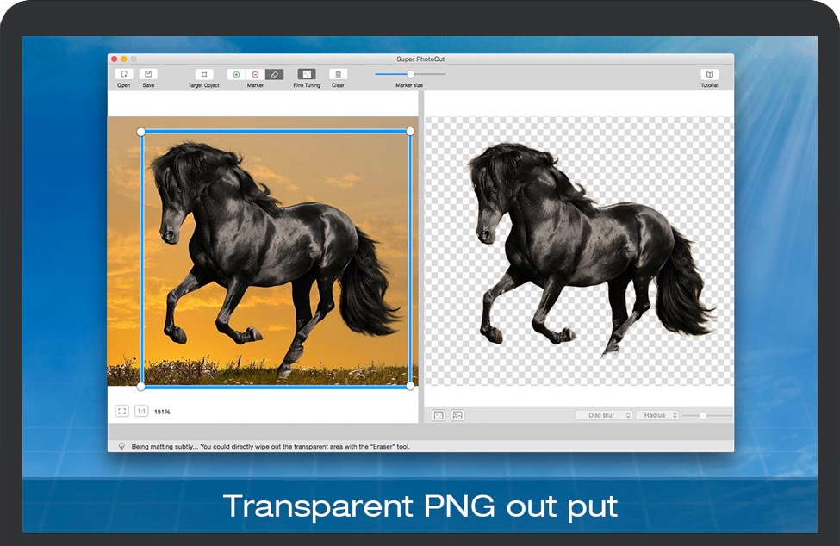The width and height of the screenshot is (840, 546).
Task: Click the 181% zoom value
Action: [162, 412]
